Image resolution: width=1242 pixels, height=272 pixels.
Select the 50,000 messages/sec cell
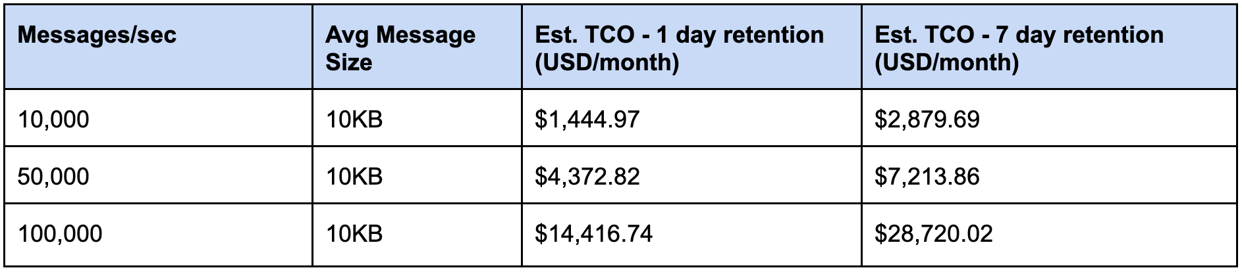click(53, 176)
